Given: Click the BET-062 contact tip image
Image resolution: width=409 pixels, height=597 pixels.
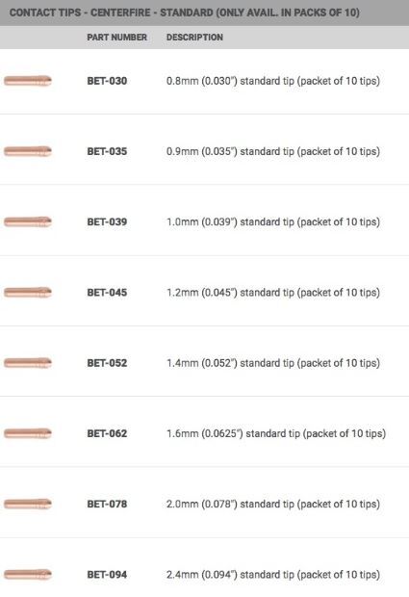Looking at the screenshot, I should point(28,433).
